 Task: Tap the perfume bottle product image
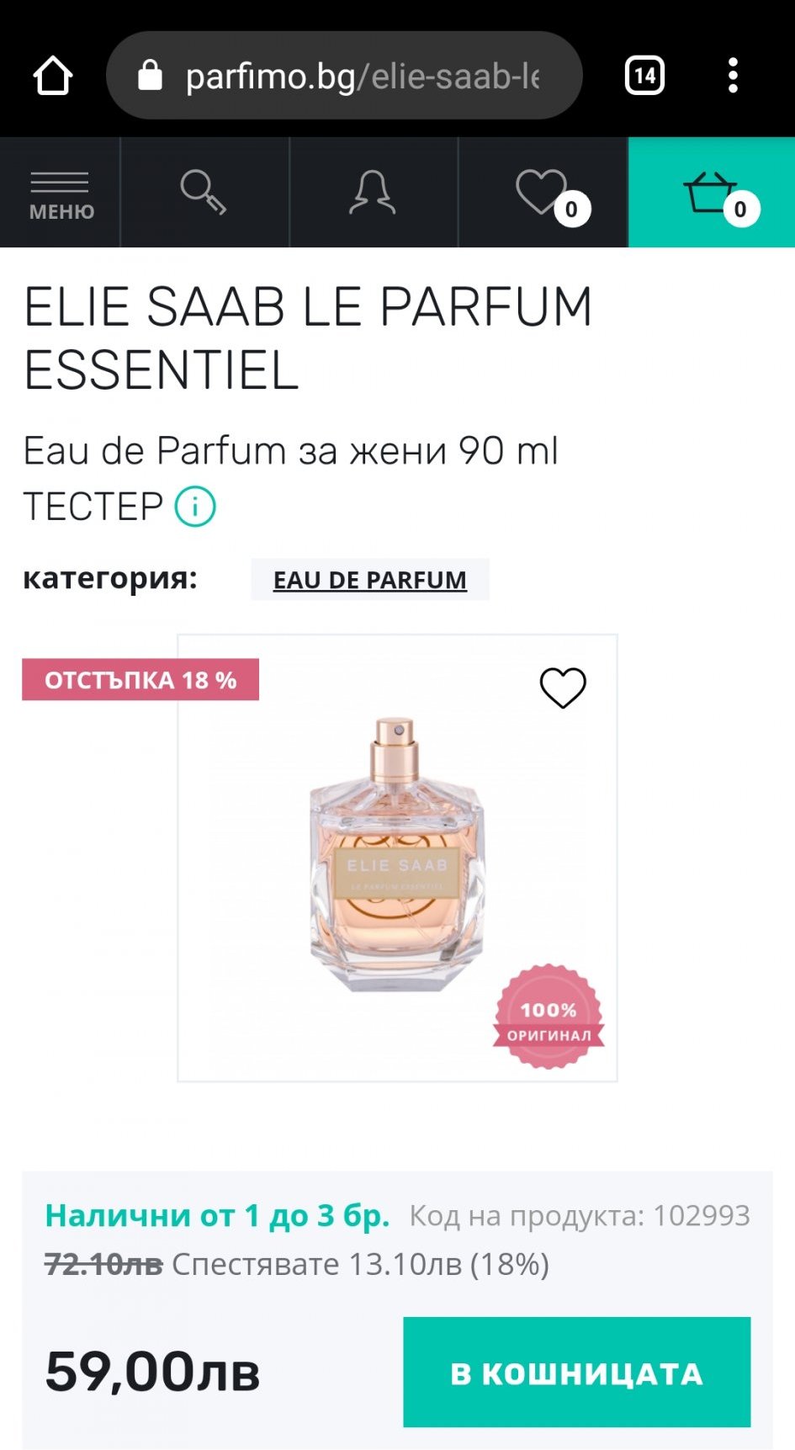point(397,857)
